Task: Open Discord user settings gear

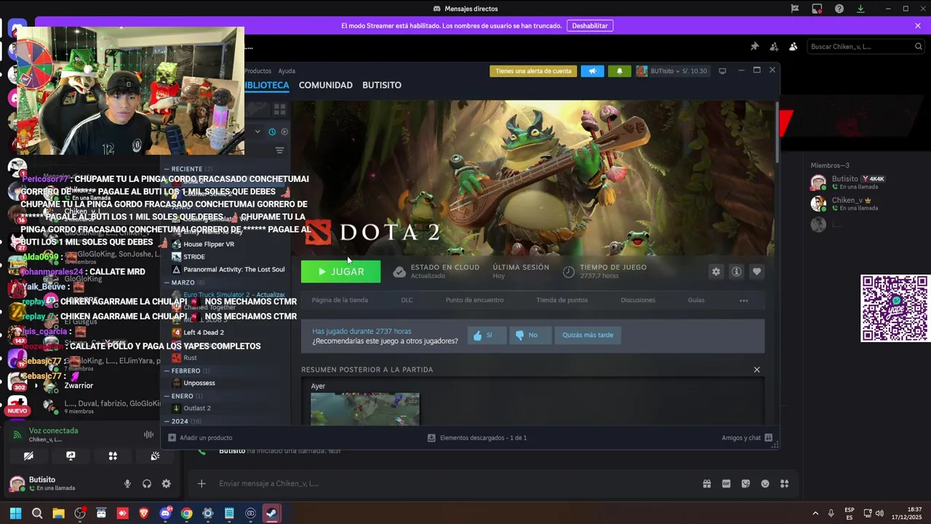Action: (167, 483)
